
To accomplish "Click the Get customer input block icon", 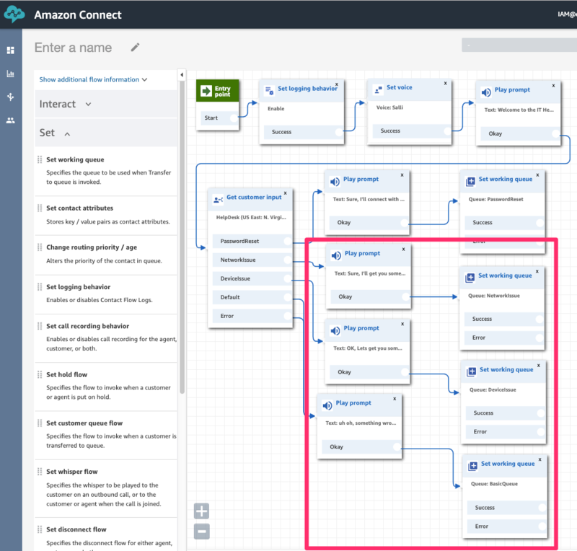I will (x=219, y=200).
